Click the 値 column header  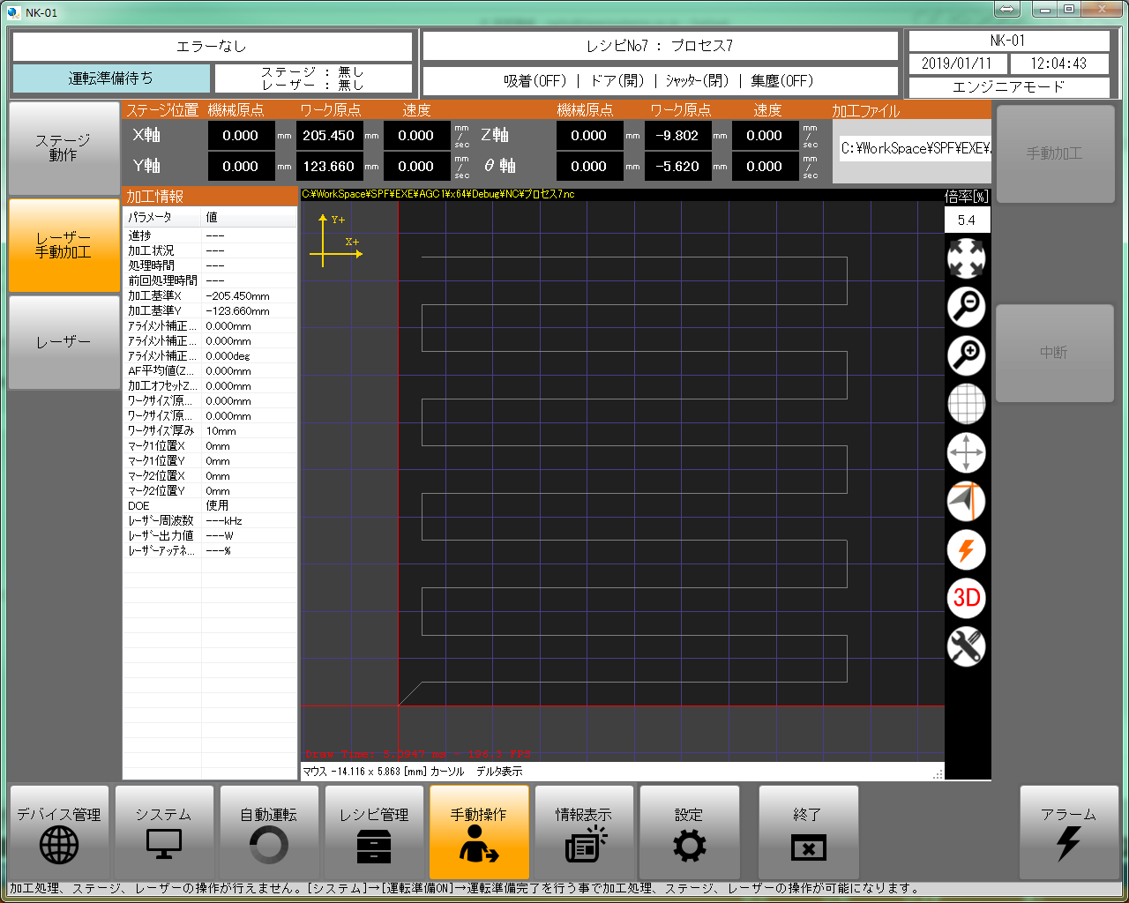(250, 217)
